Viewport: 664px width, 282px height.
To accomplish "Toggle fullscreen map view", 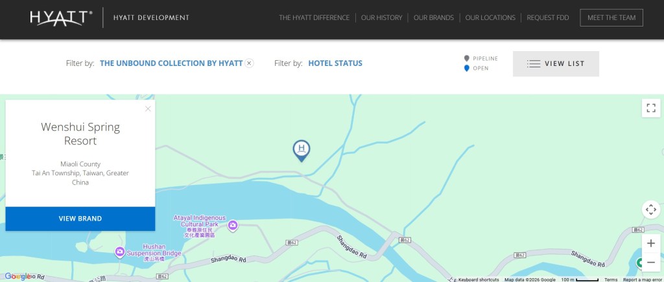I will 651,108.
